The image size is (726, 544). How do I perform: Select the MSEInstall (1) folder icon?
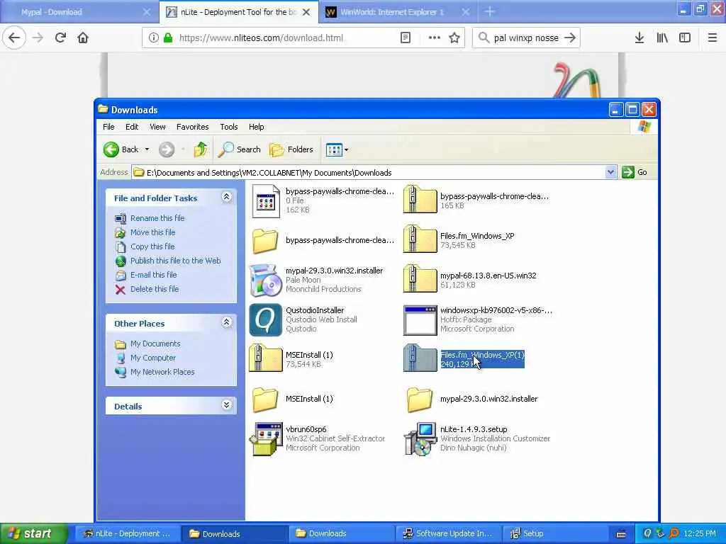265,399
